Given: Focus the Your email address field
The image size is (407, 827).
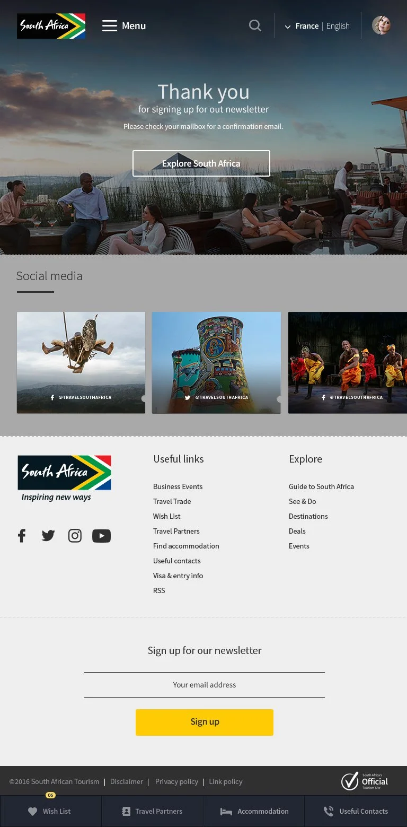Looking at the screenshot, I should (x=205, y=685).
